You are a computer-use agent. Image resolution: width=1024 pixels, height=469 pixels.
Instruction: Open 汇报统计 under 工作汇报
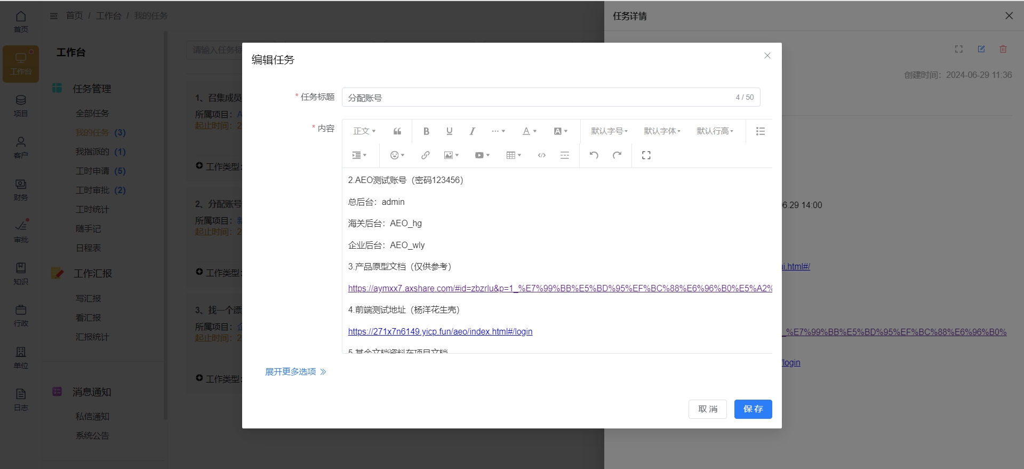tap(92, 337)
